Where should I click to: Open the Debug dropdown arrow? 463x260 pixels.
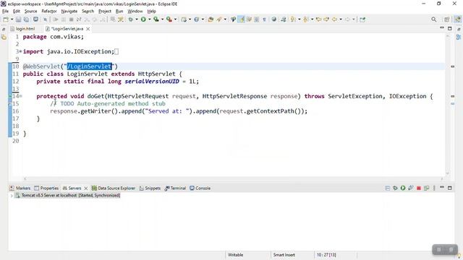(x=137, y=19)
